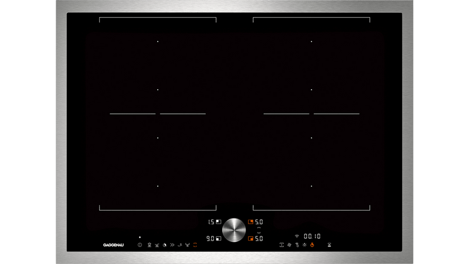
Task: Tap the sun-shaped icon below the timer
Action: [304, 245]
